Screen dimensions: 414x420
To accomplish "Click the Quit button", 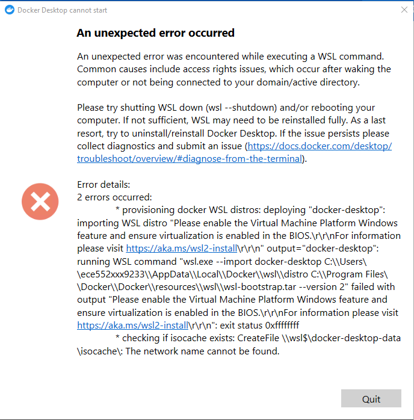I will click(x=371, y=398).
